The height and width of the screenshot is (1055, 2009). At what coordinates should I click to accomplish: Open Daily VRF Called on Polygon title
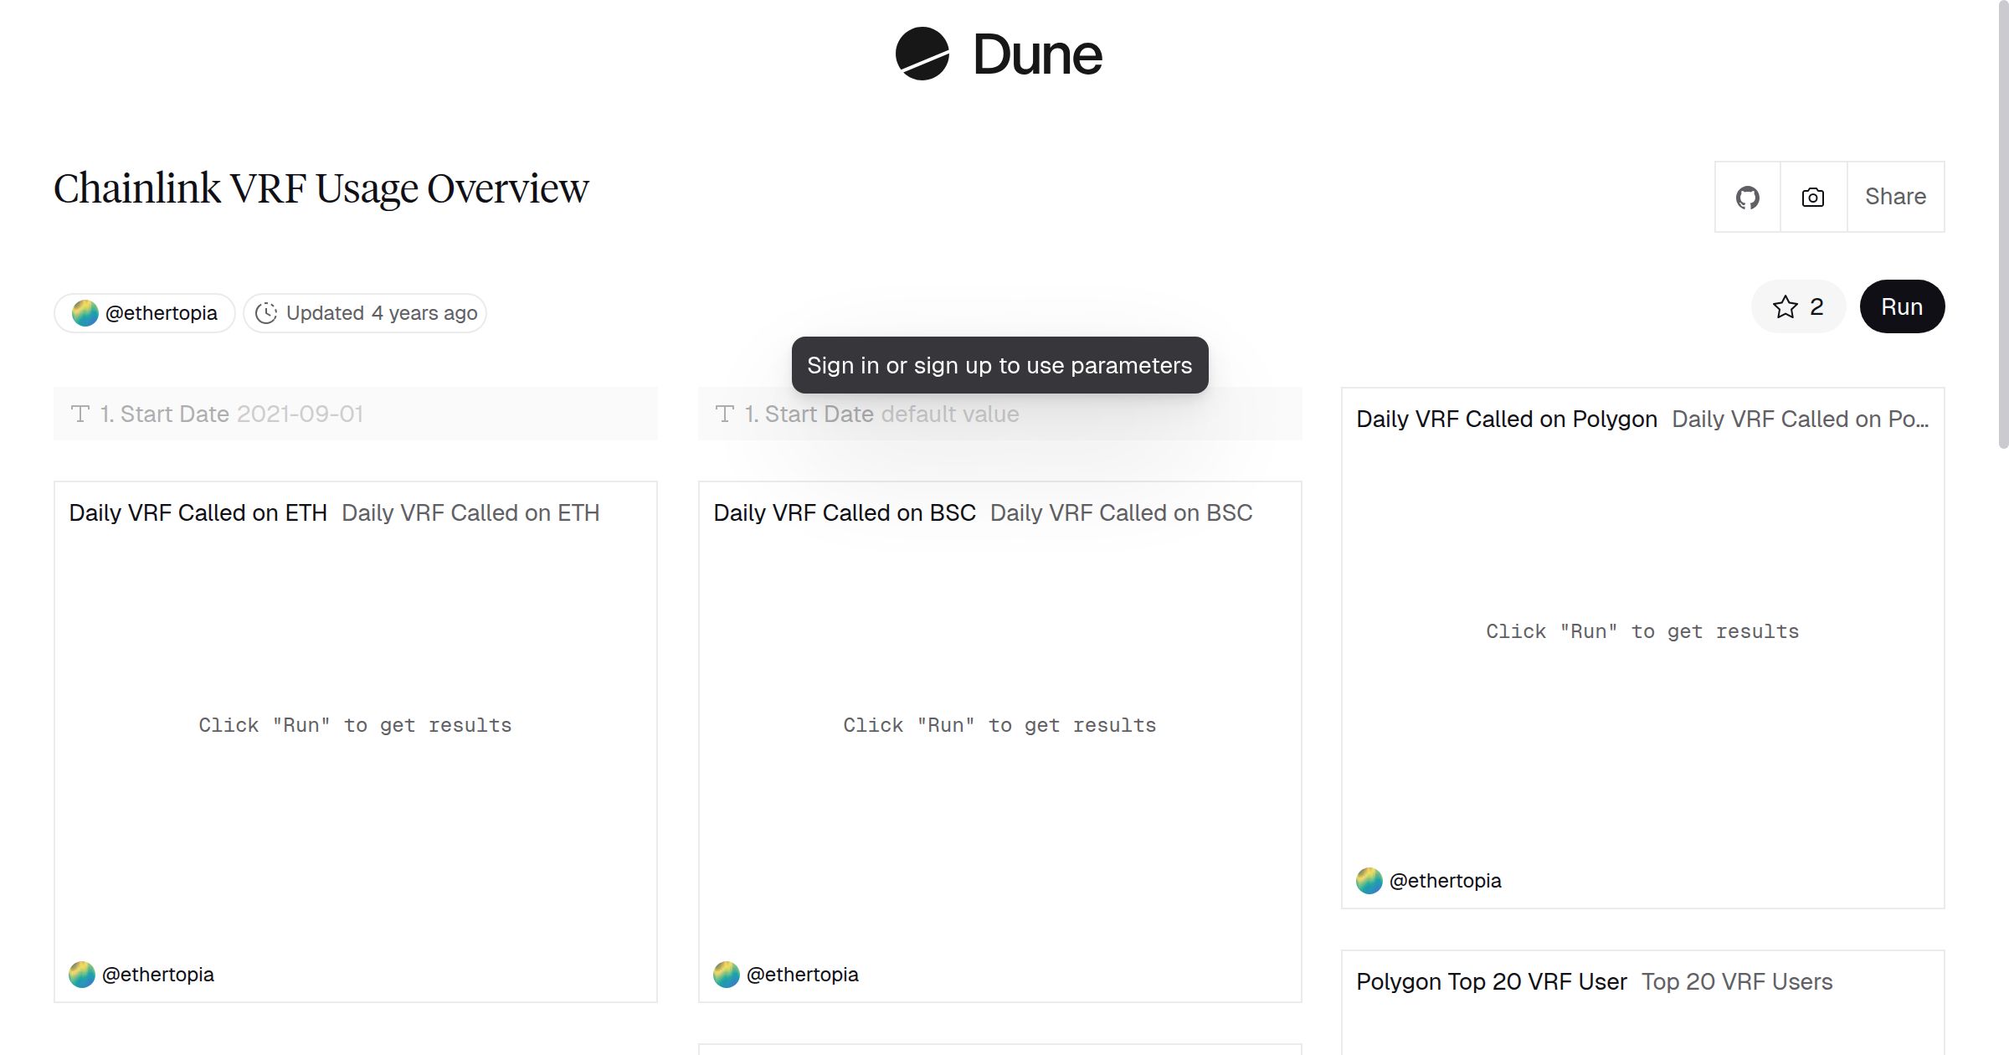click(x=1506, y=419)
